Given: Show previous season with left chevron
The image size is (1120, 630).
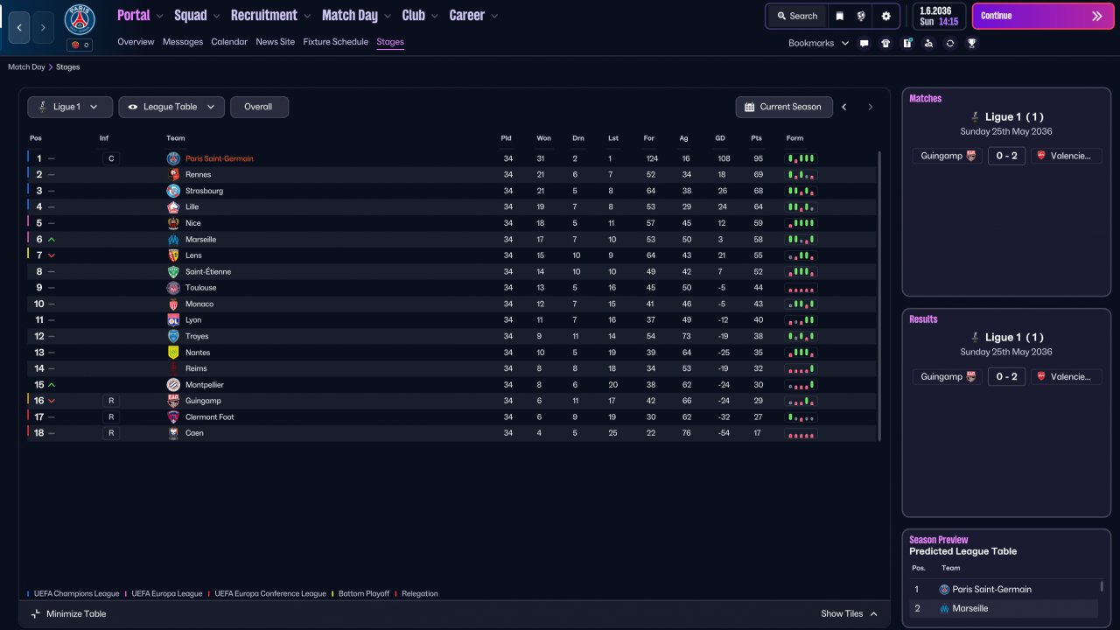Looking at the screenshot, I should (844, 107).
